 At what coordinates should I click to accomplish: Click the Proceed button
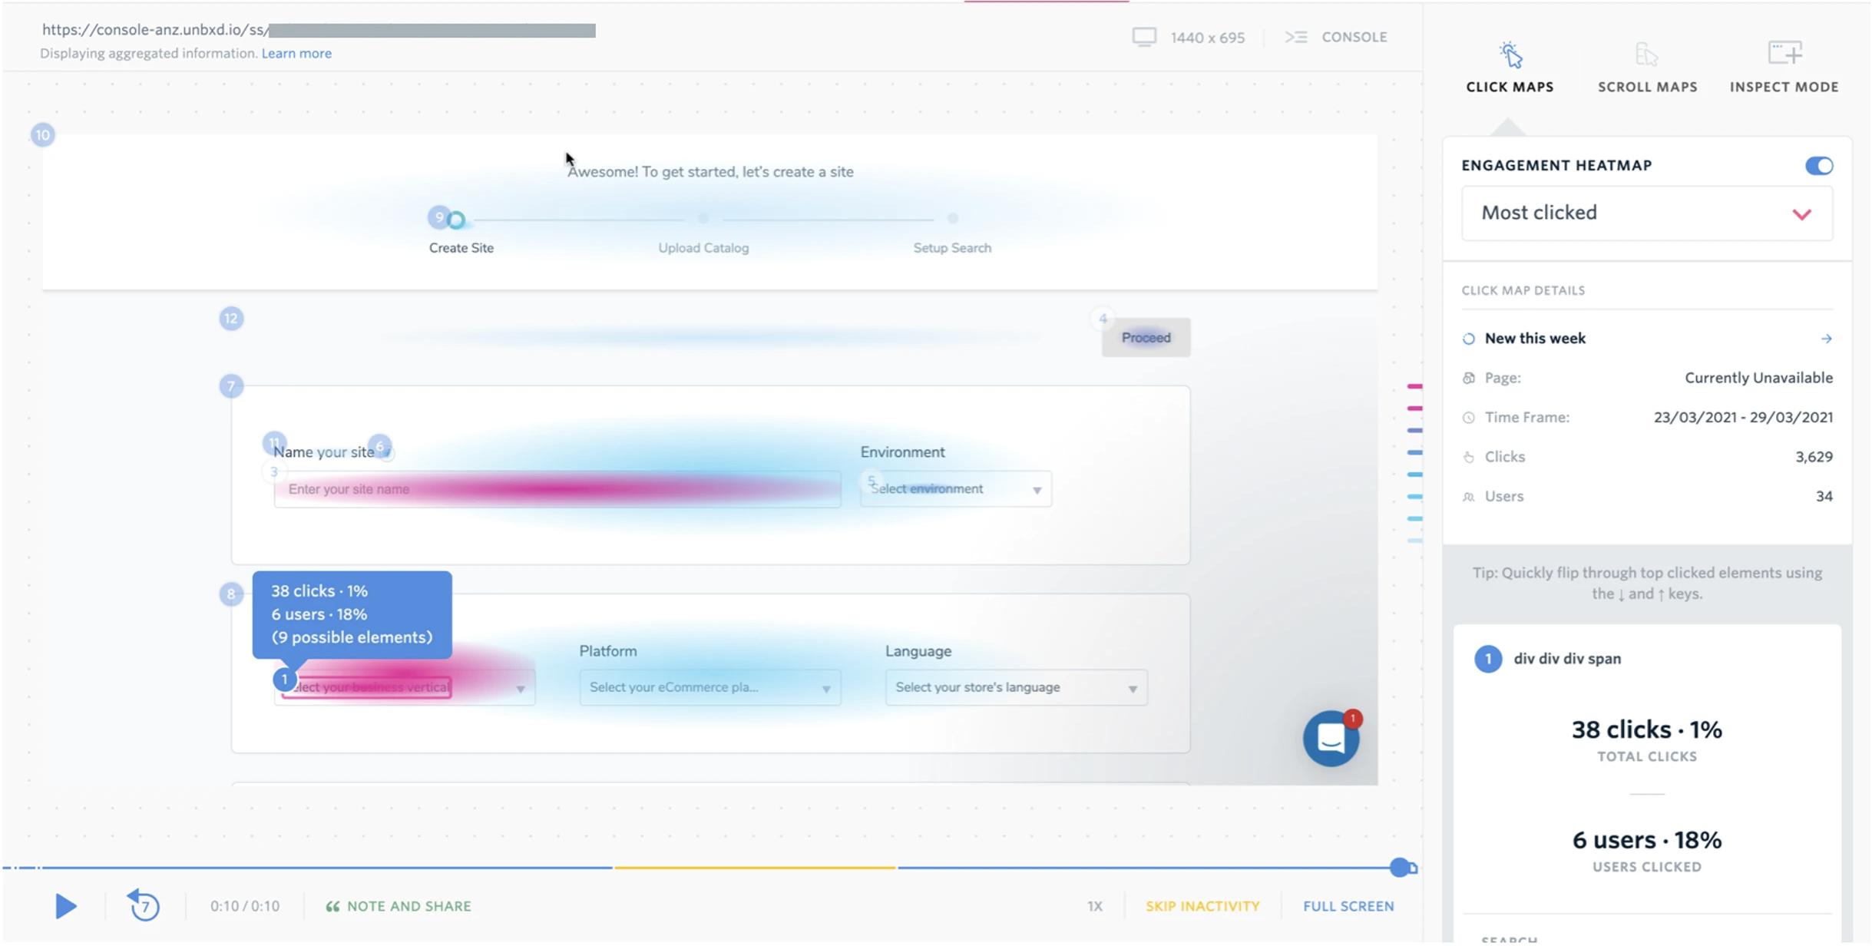point(1146,338)
